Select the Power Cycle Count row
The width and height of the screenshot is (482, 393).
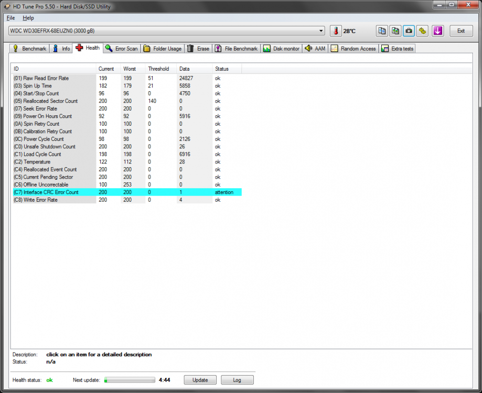click(x=127, y=139)
